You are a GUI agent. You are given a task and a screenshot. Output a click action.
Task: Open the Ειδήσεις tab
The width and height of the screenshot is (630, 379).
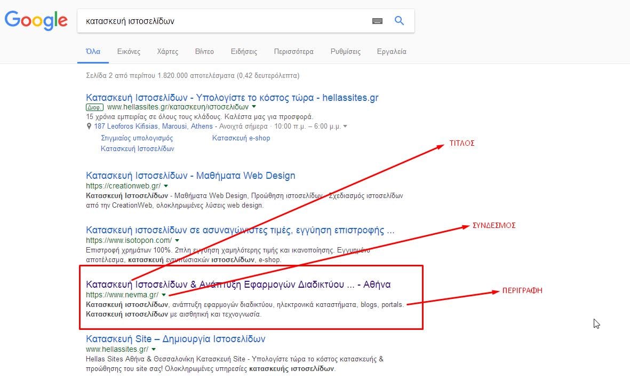[x=244, y=51]
